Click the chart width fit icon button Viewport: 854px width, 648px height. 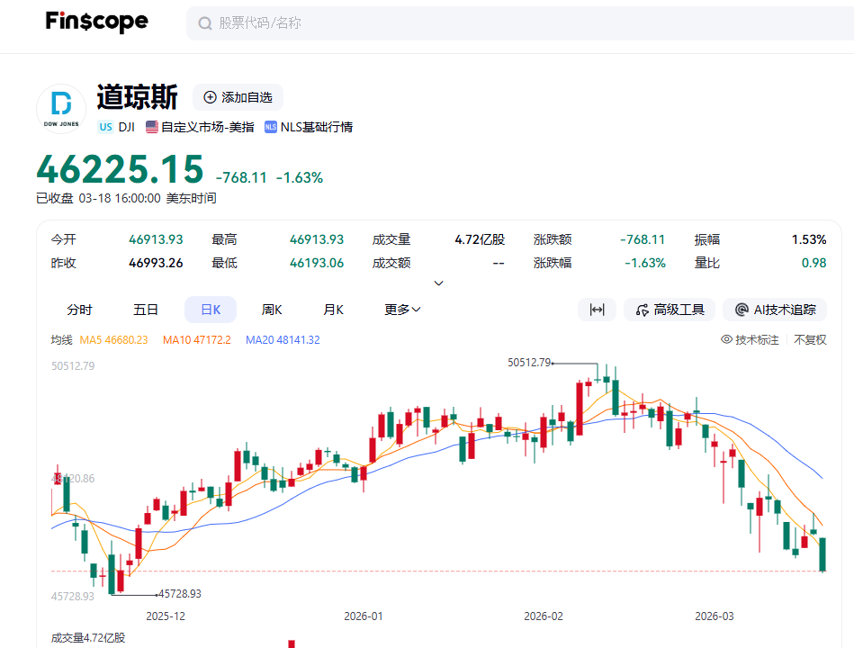597,310
